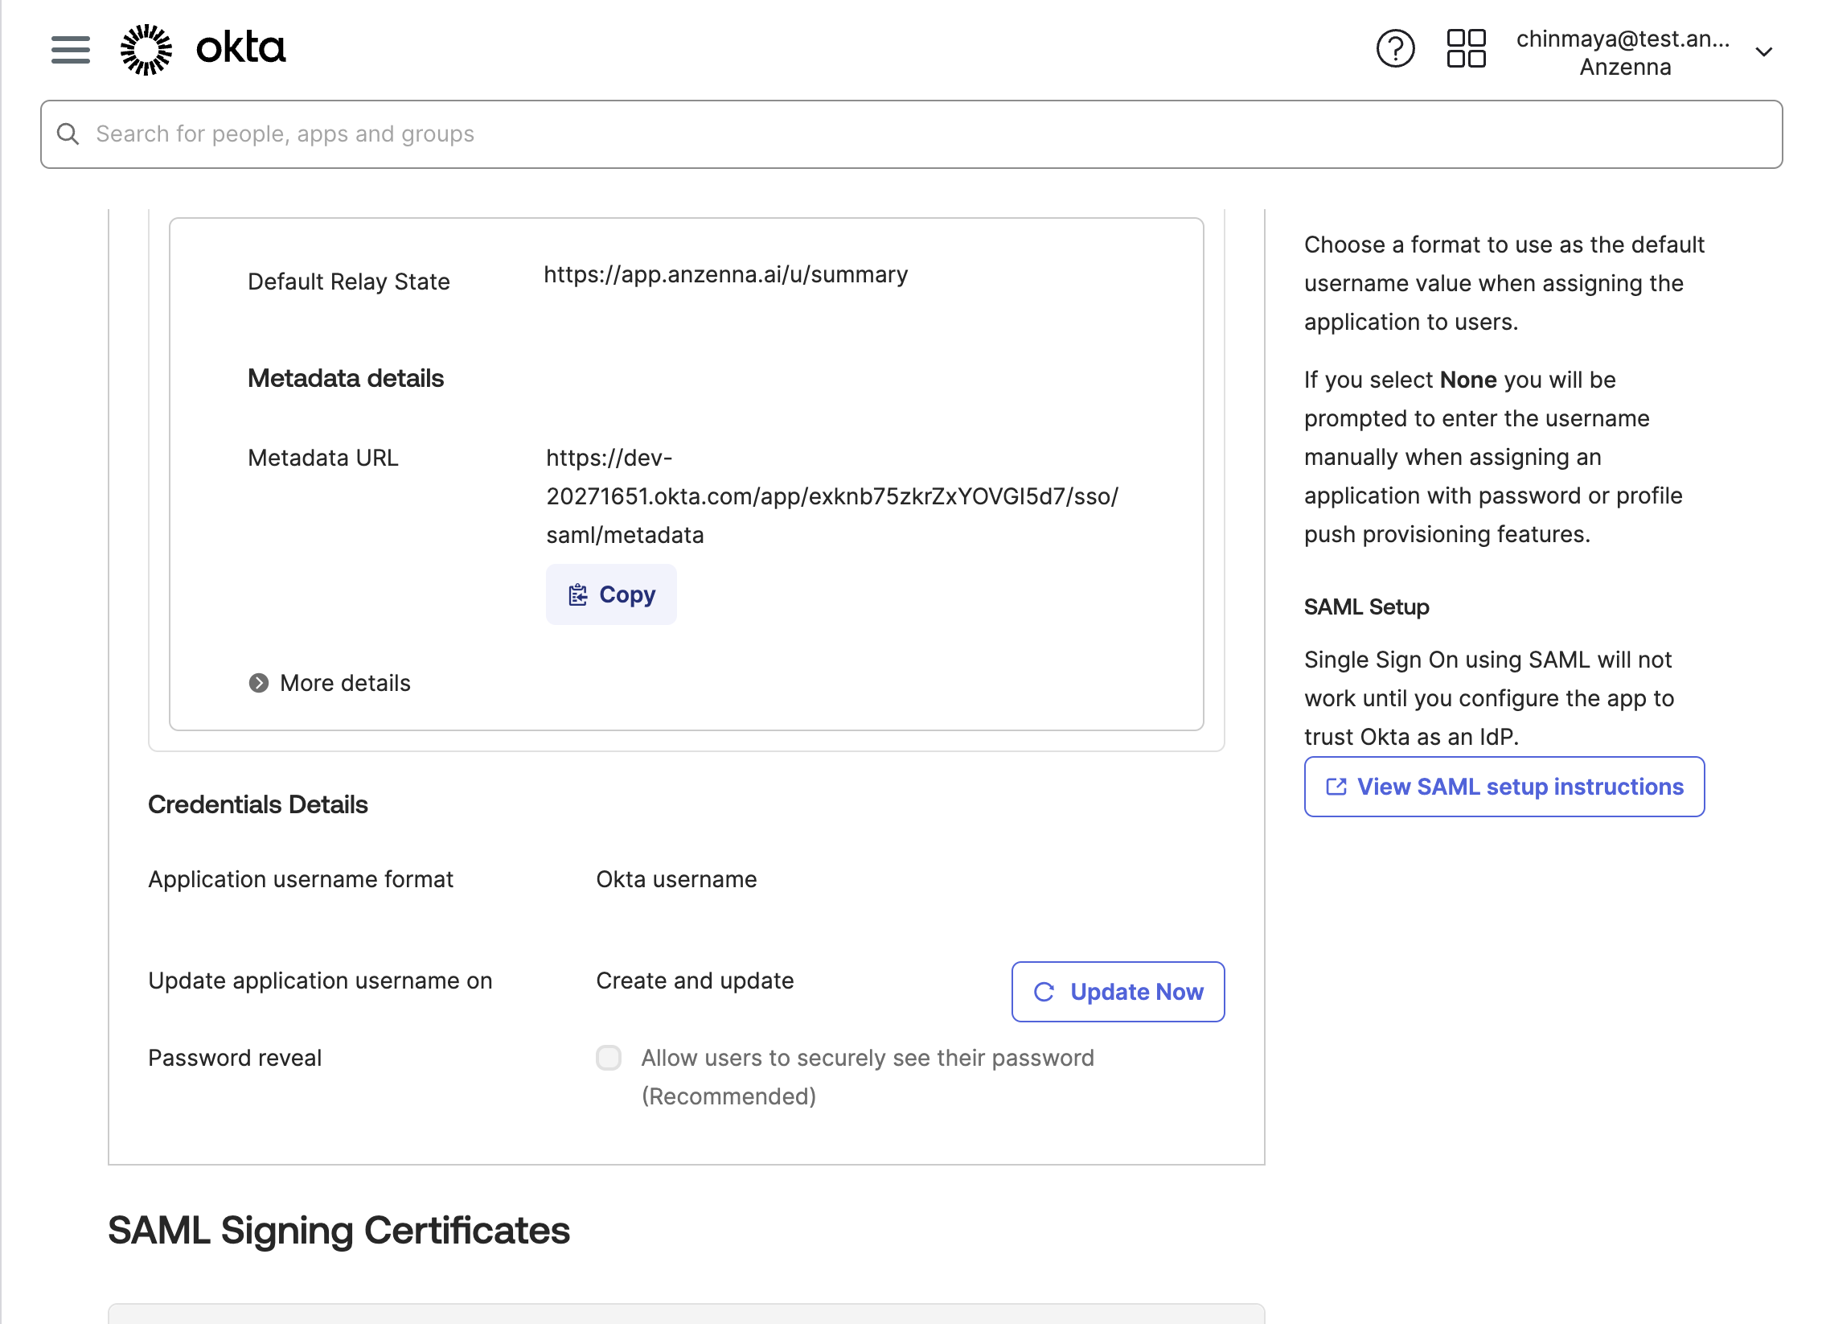Click the external link icon for SAML instructions

[1336, 787]
